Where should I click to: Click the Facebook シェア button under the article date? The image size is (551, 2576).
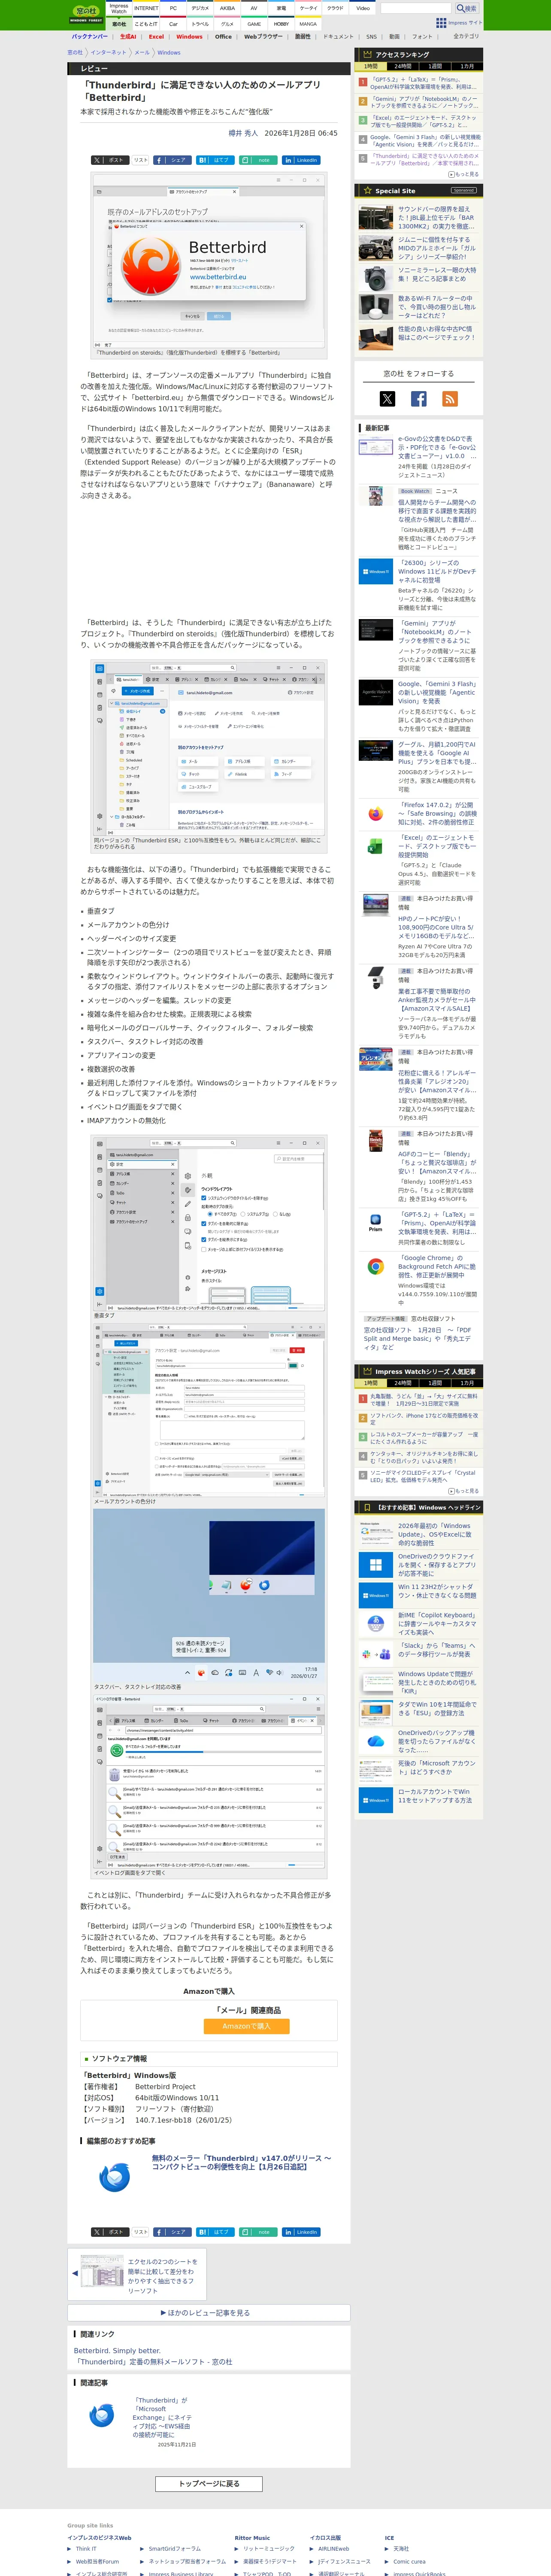coord(172,160)
